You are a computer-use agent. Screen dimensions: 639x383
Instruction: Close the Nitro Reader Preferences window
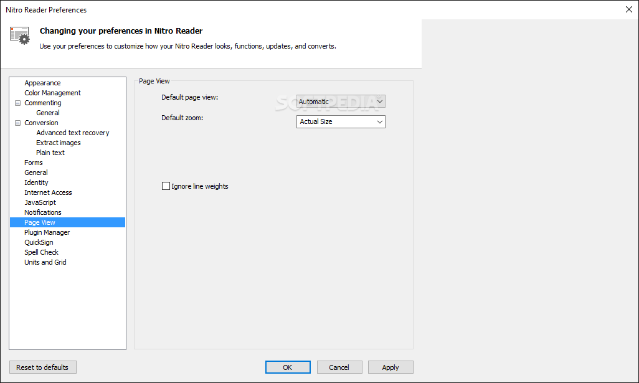coord(629,9)
